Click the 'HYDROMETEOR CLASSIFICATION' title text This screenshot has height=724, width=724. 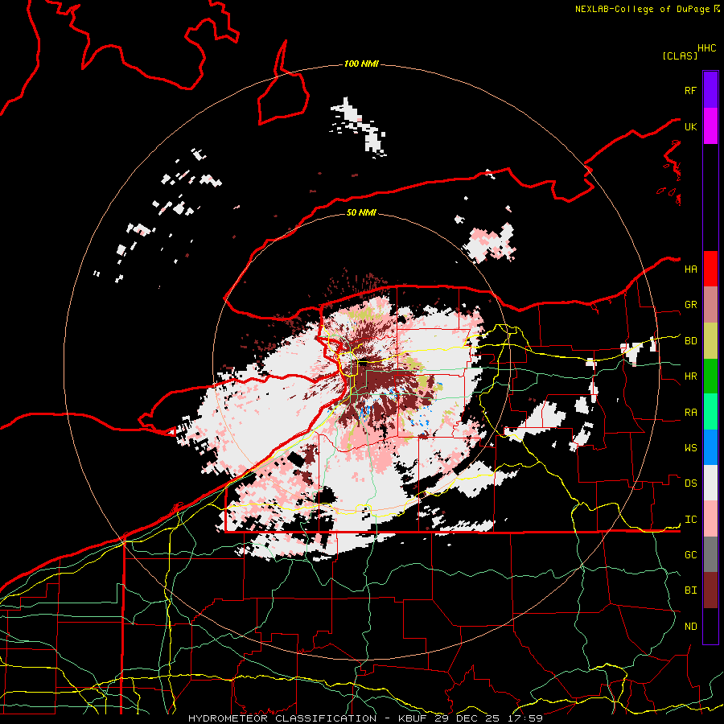coord(282,718)
